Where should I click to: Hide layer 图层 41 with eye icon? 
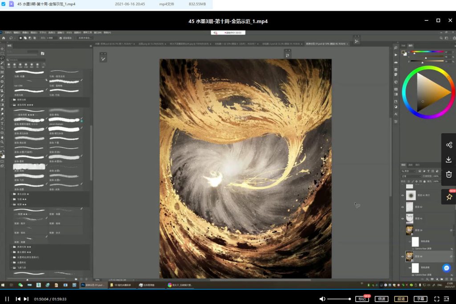coord(403,219)
